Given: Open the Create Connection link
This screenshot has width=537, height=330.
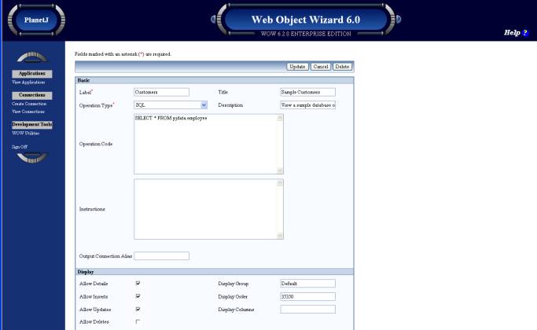Looking at the screenshot, I should pos(29,104).
